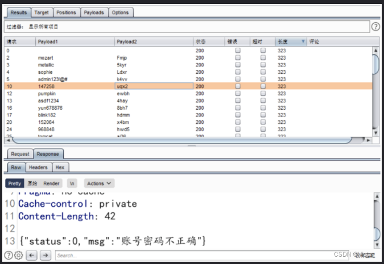Select the Headers view tab

pyautogui.click(x=38, y=167)
